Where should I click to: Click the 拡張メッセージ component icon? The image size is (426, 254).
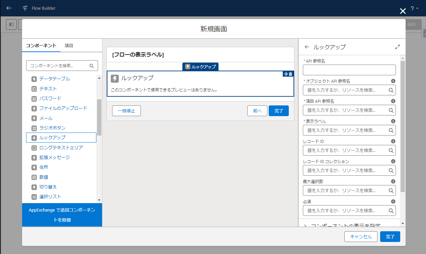pos(34,158)
